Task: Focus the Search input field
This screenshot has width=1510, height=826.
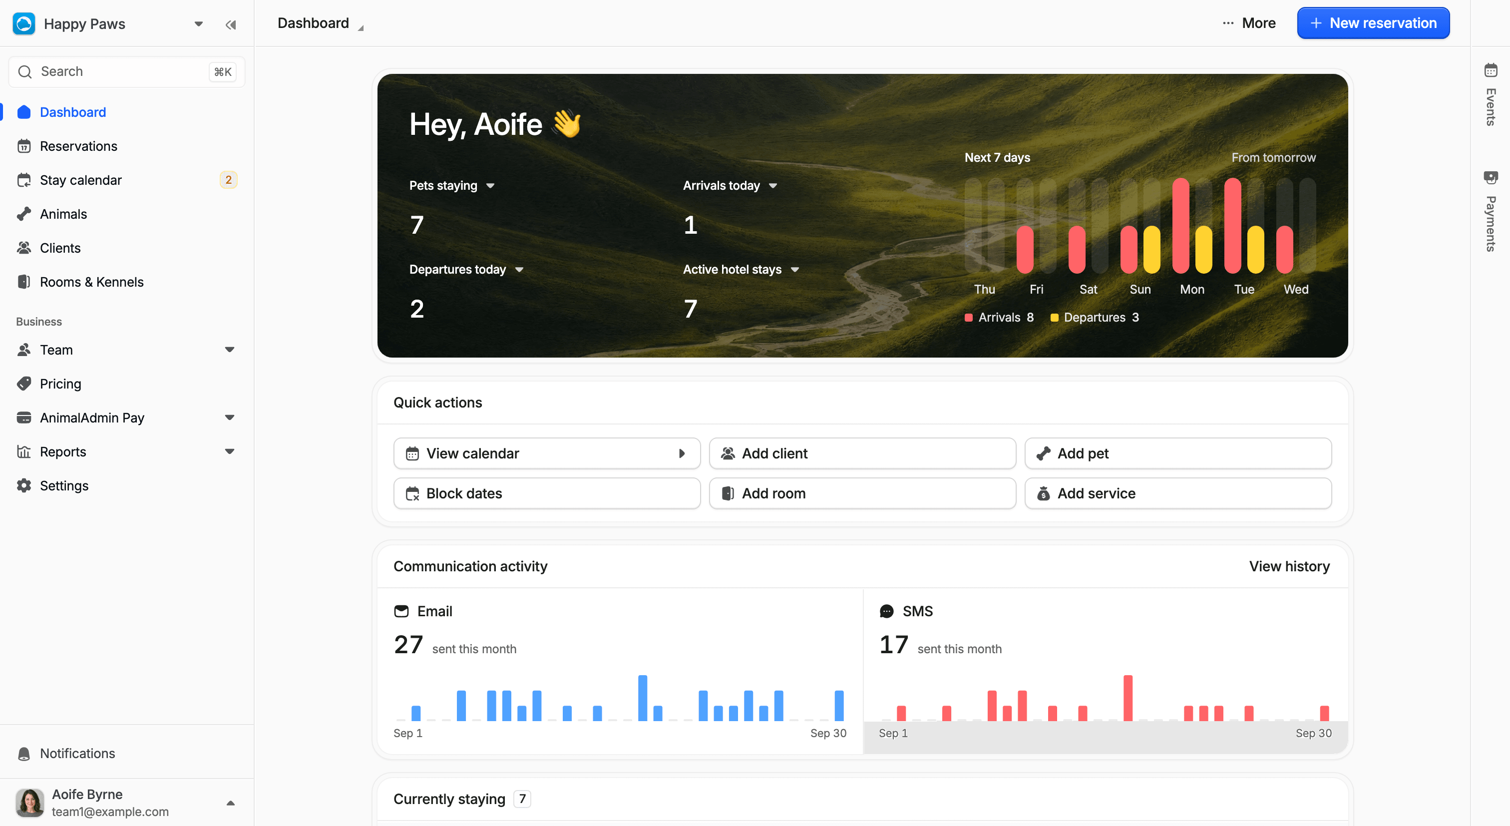Action: click(x=127, y=71)
